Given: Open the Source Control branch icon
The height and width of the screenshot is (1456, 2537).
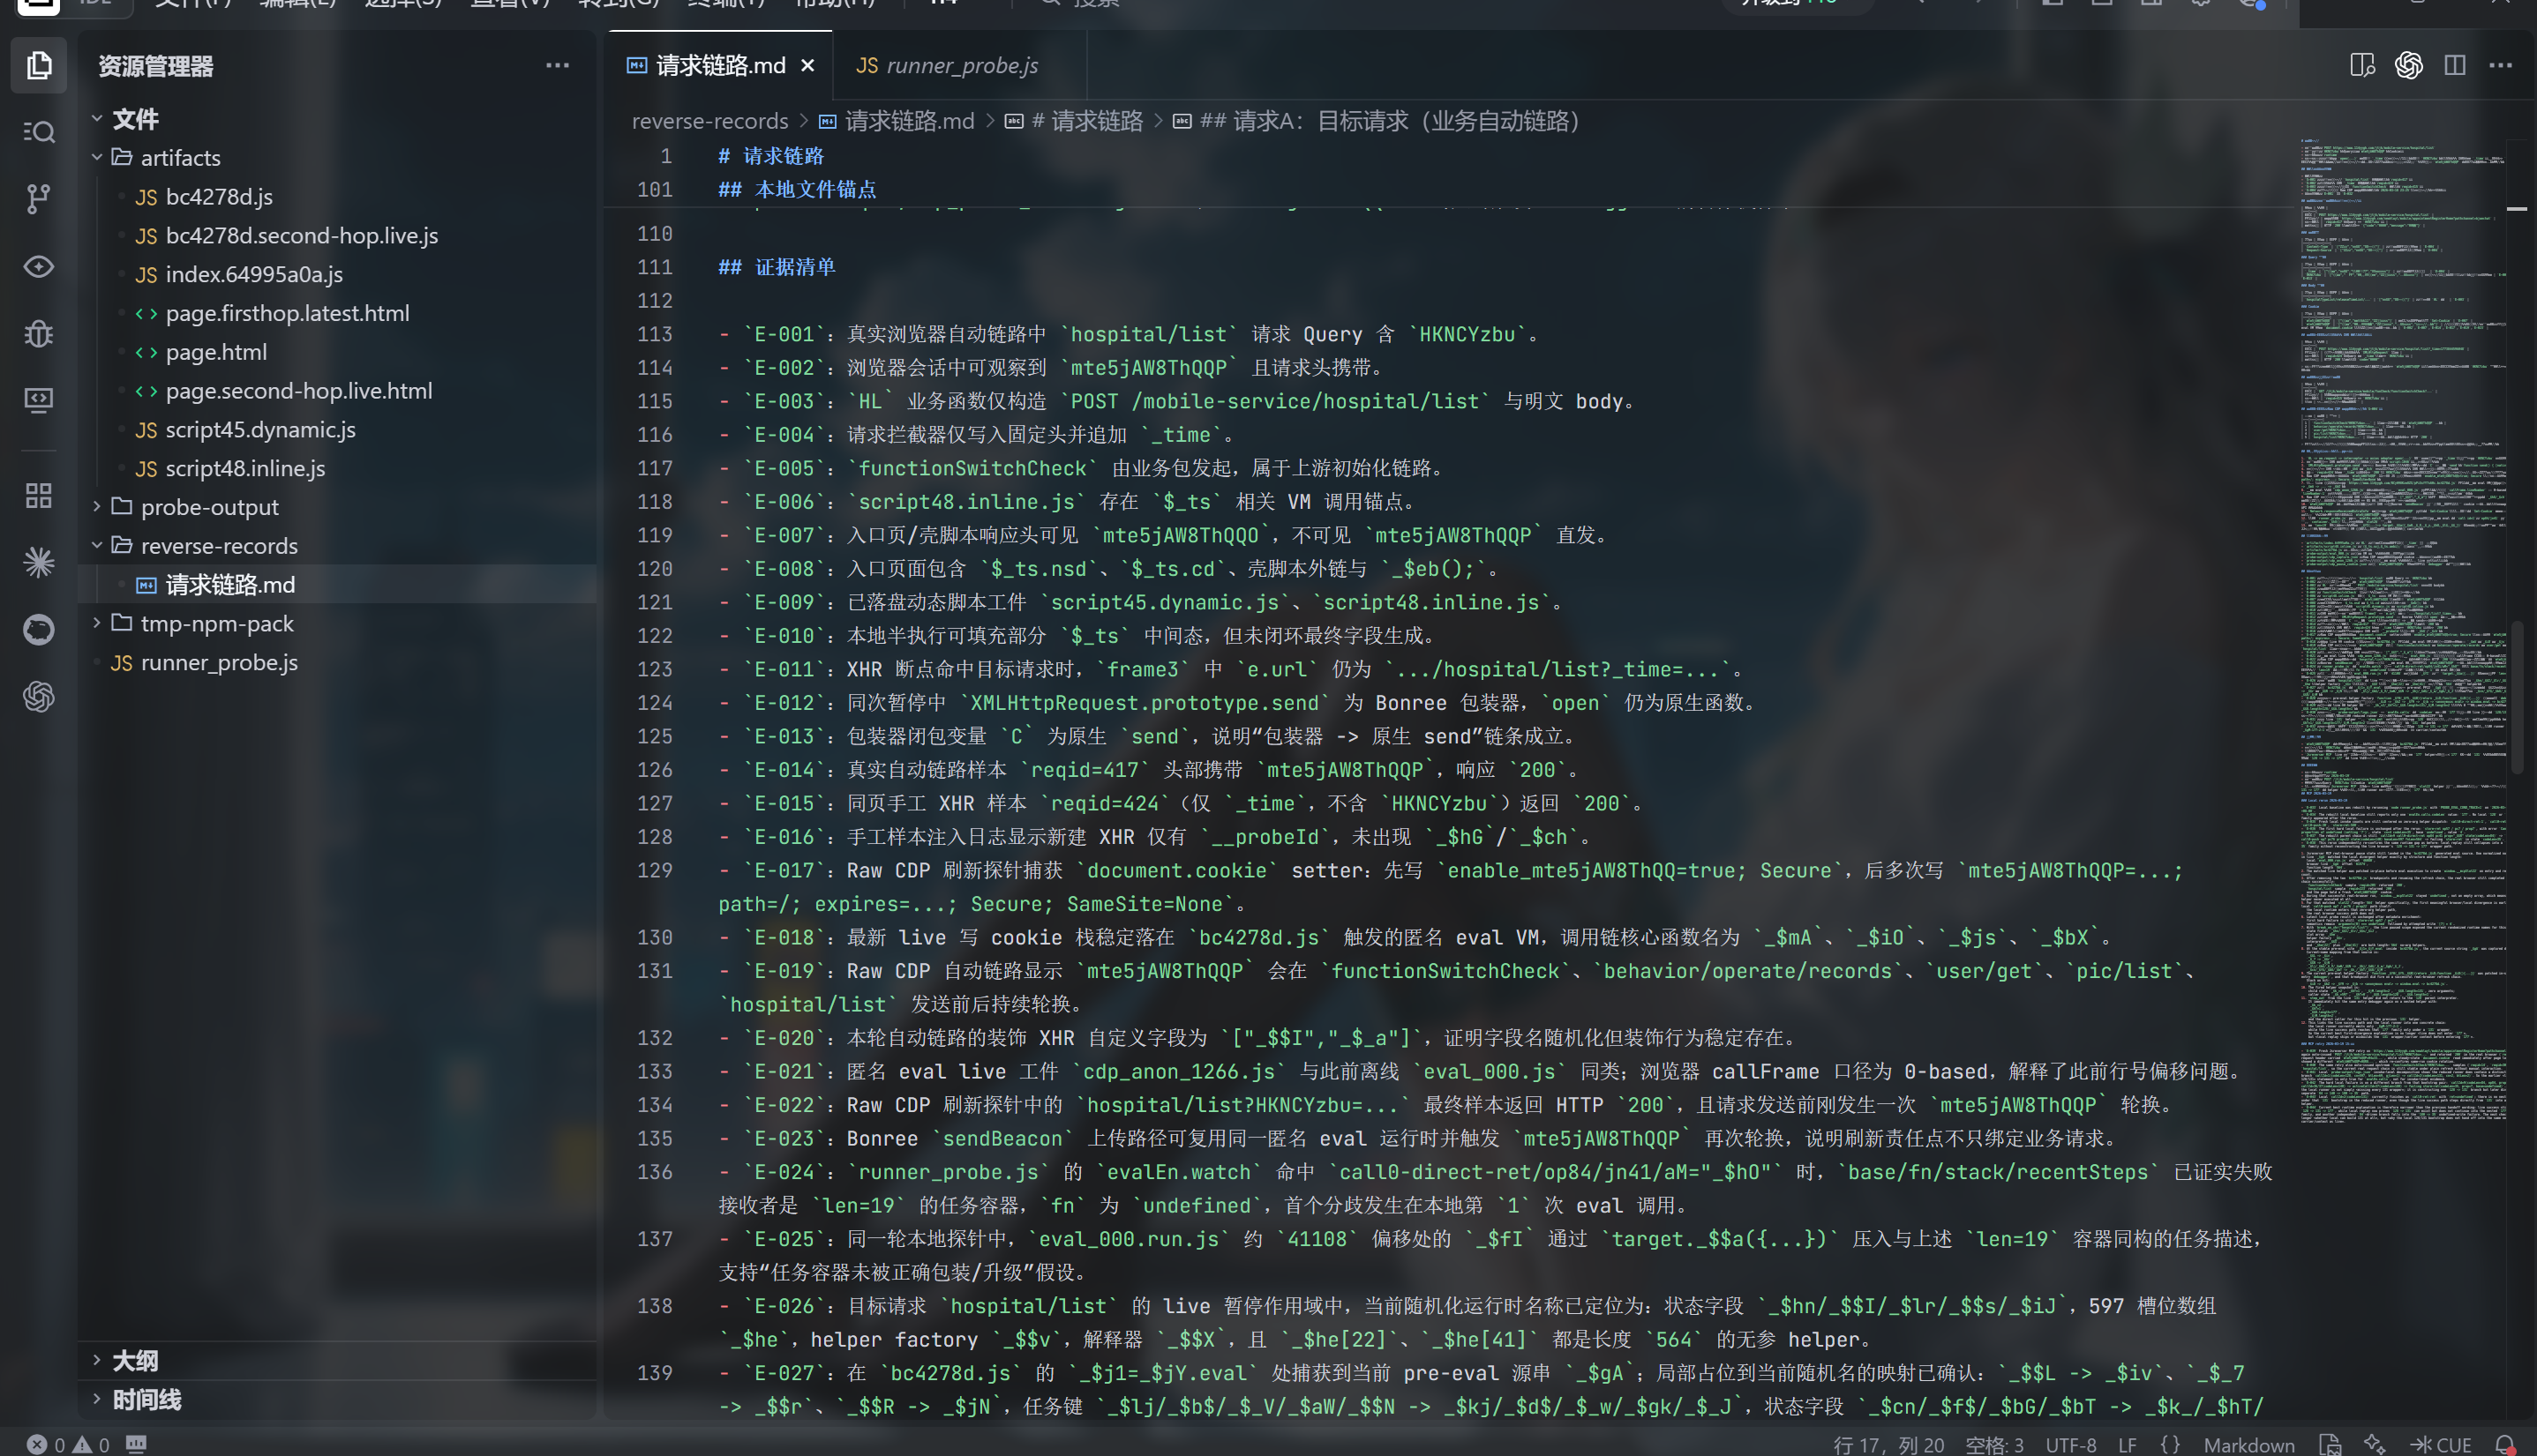Looking at the screenshot, I should click(x=39, y=199).
